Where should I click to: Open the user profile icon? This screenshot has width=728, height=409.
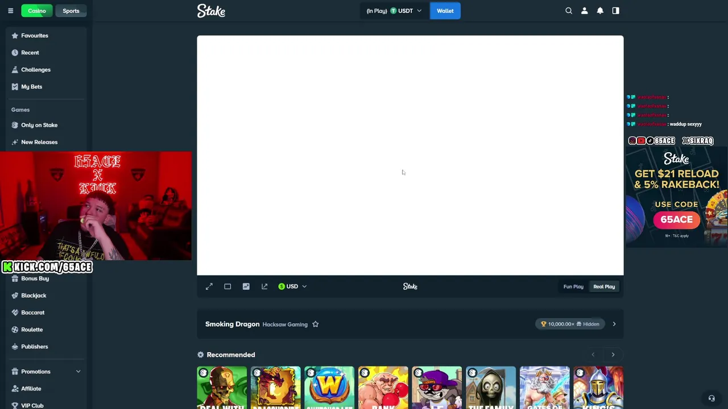coord(584,11)
